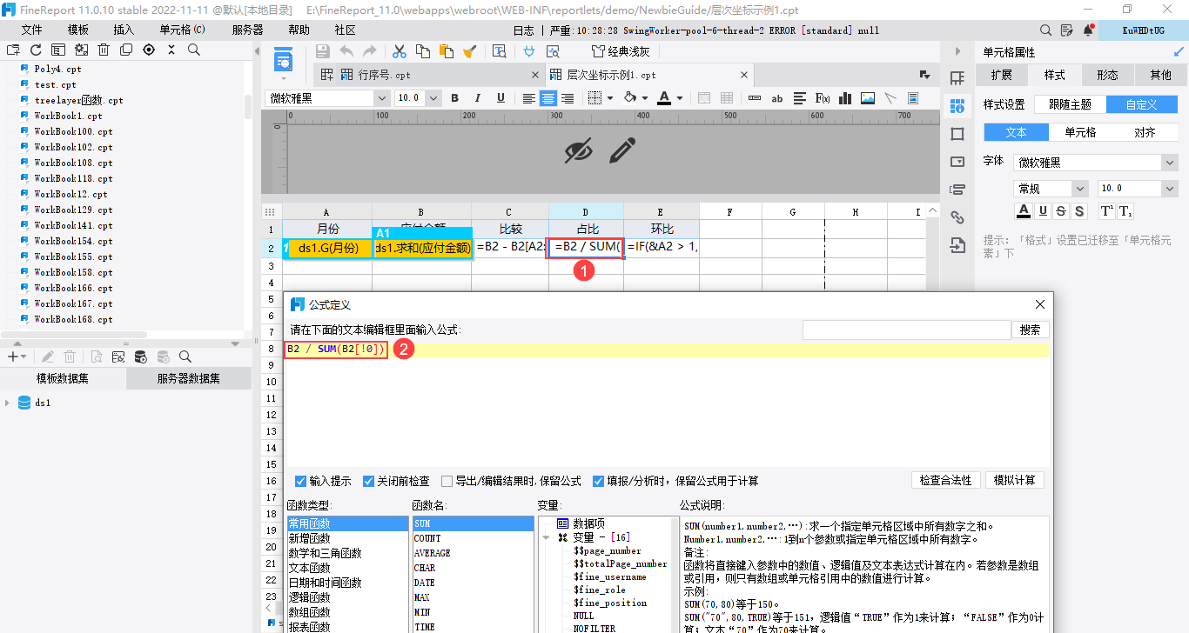Click the formula text editor line
Image resolution: width=1189 pixels, height=633 pixels.
click(667, 350)
